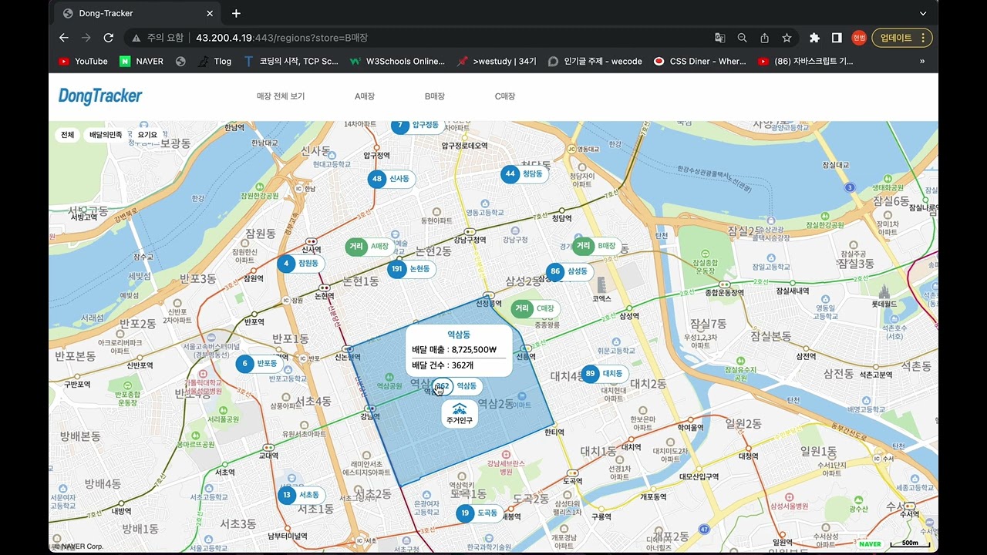
Task: Toggle the 요기요 filter chip
Action: click(147, 135)
